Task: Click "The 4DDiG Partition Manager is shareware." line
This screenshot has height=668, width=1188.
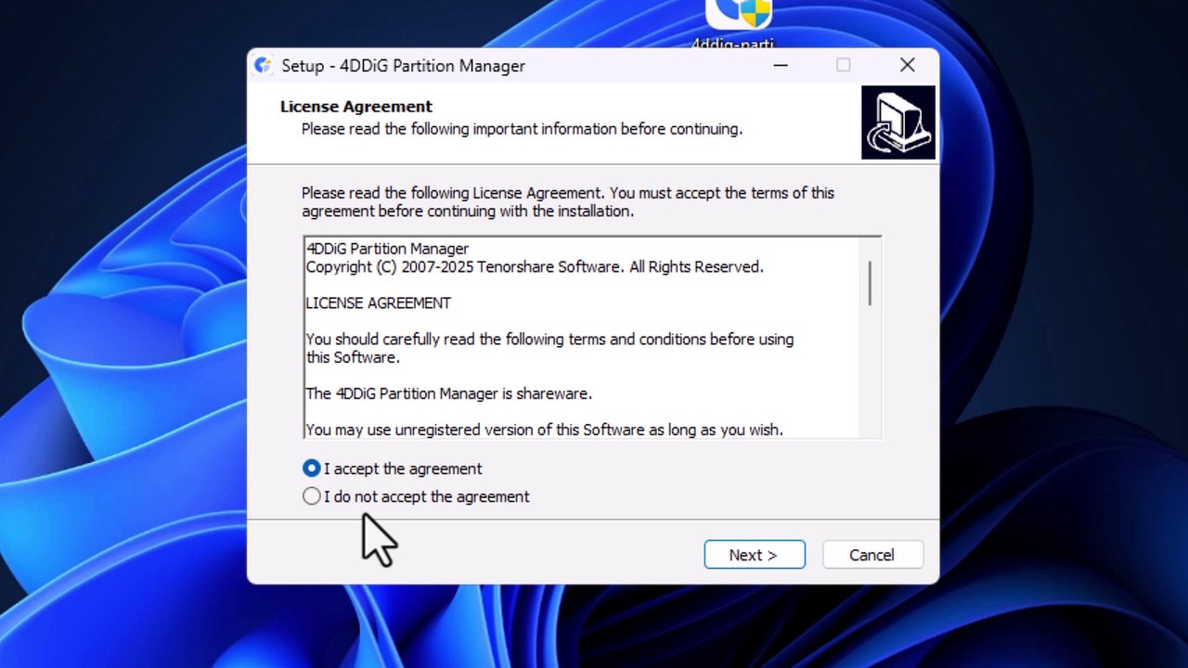Action: [449, 394]
